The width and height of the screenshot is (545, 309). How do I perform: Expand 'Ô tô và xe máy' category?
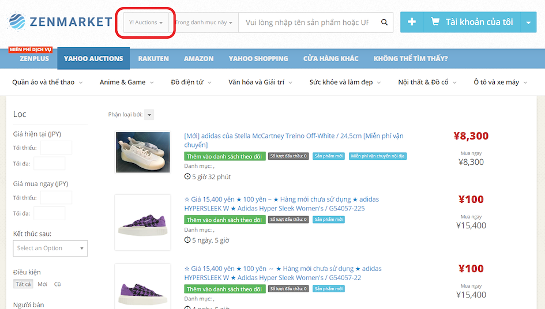tap(500, 82)
